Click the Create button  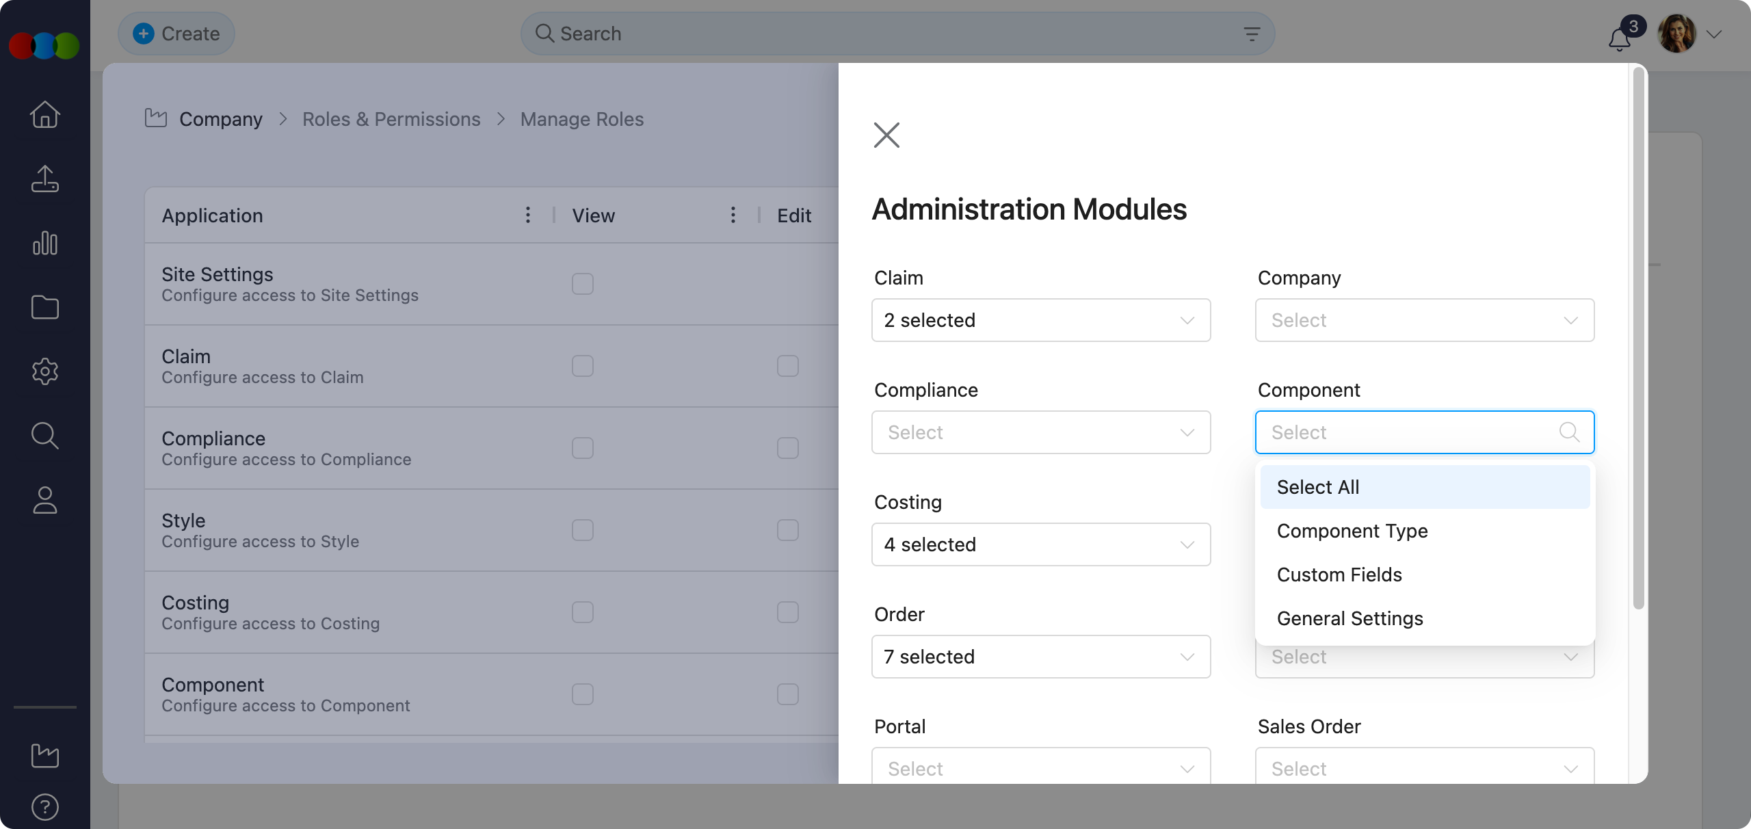point(176,33)
